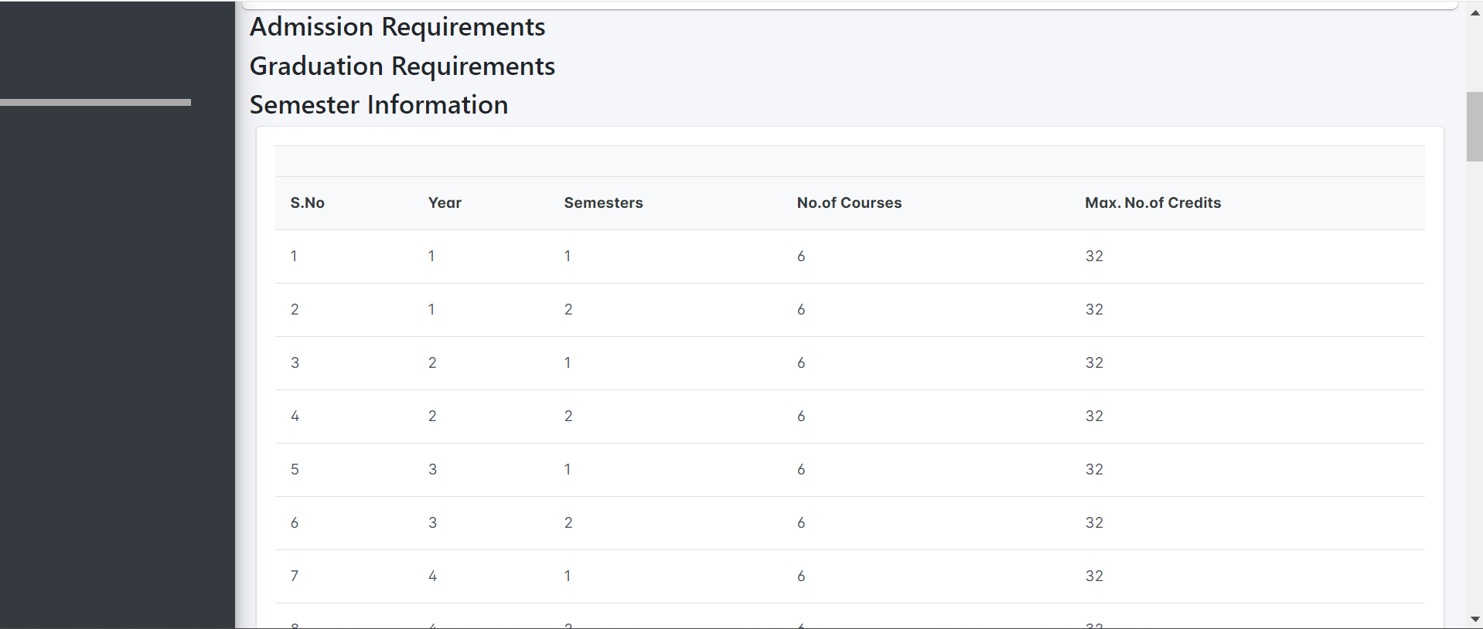Select S.No cell 4
Screen dimensions: 1483x629
[295, 416]
